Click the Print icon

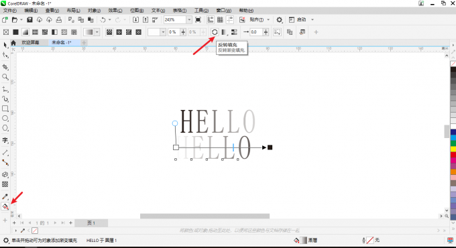tap(59, 19)
